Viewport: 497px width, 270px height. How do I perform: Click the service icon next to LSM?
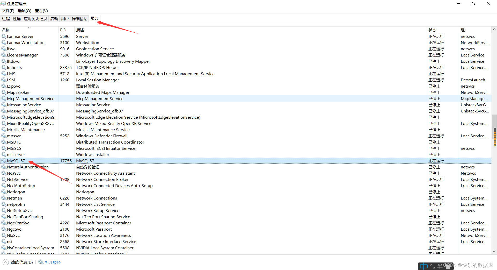coord(4,80)
